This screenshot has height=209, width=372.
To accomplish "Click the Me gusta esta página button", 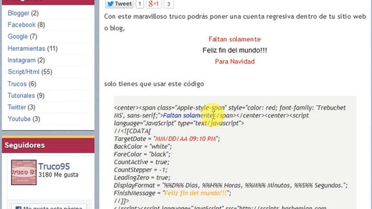I will pos(49,207).
